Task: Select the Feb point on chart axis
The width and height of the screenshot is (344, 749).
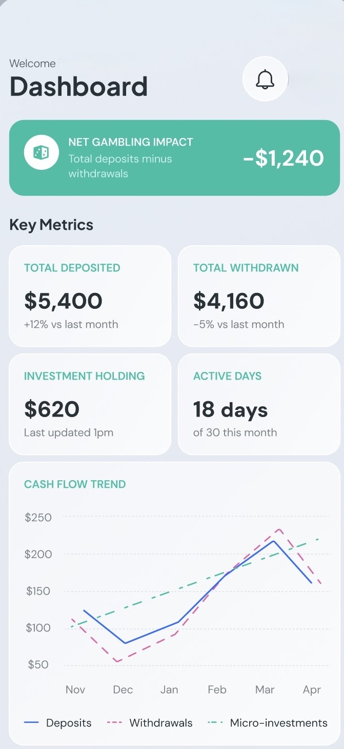Action: tap(217, 689)
